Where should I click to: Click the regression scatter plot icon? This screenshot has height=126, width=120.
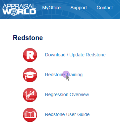click(30, 95)
